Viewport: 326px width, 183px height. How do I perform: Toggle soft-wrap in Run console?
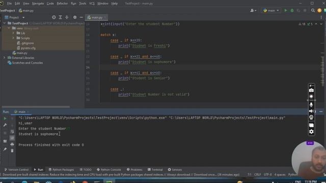tap(12, 131)
